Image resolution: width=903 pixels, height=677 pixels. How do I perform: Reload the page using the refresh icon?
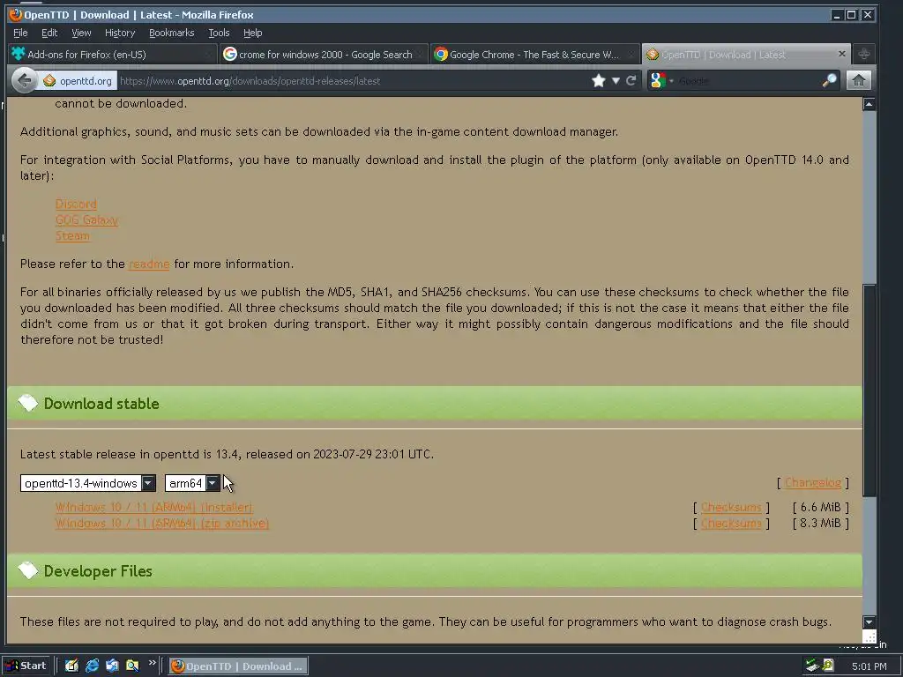[x=631, y=80]
